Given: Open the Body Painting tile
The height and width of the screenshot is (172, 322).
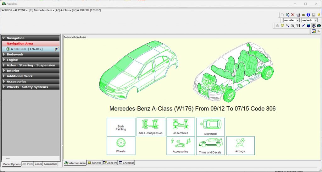Looking at the screenshot, I should pos(121,127).
